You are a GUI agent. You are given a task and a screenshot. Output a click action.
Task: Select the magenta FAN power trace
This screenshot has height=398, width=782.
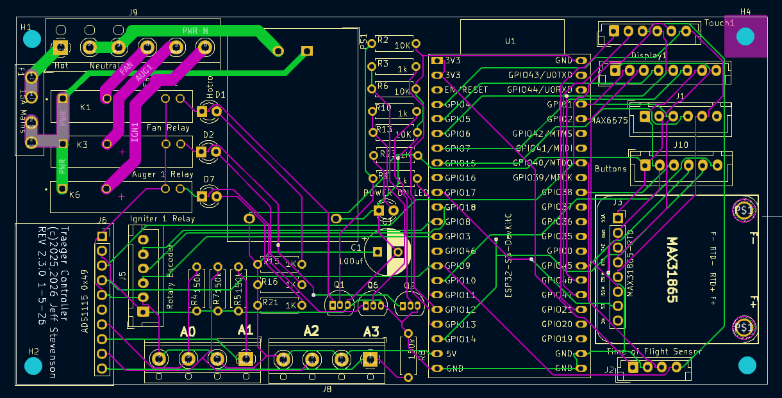pyautogui.click(x=127, y=68)
